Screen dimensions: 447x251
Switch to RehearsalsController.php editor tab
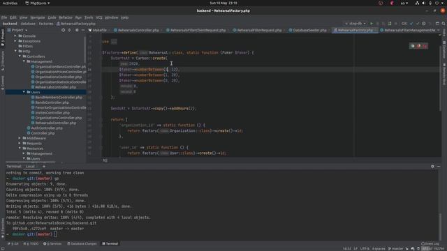(x=138, y=30)
